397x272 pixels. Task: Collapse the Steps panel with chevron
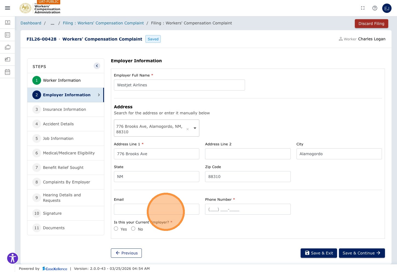pos(97,66)
